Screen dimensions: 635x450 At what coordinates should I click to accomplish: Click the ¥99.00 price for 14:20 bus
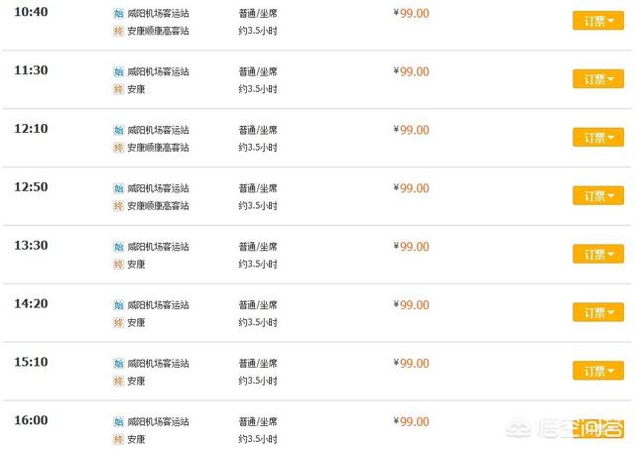(411, 305)
